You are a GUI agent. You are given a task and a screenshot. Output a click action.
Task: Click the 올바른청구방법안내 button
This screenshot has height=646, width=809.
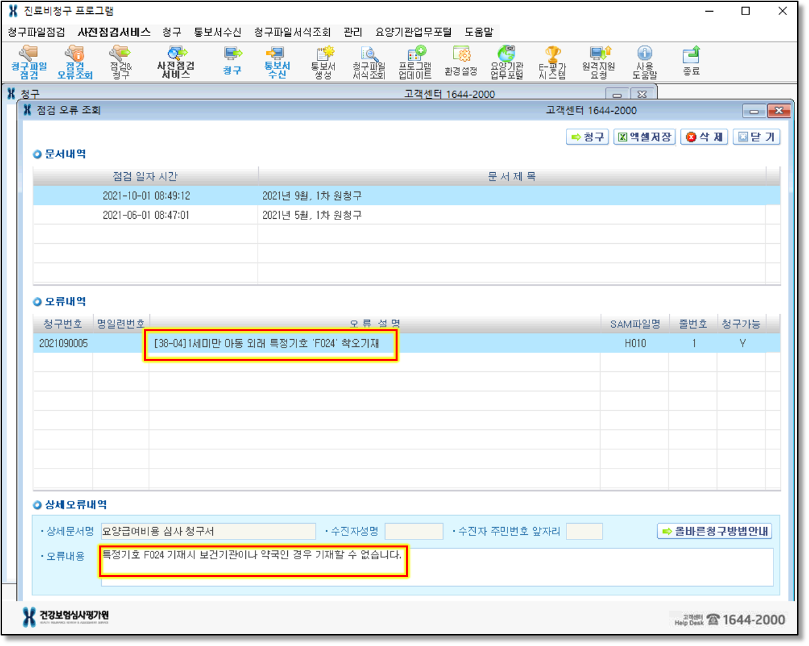(x=714, y=531)
